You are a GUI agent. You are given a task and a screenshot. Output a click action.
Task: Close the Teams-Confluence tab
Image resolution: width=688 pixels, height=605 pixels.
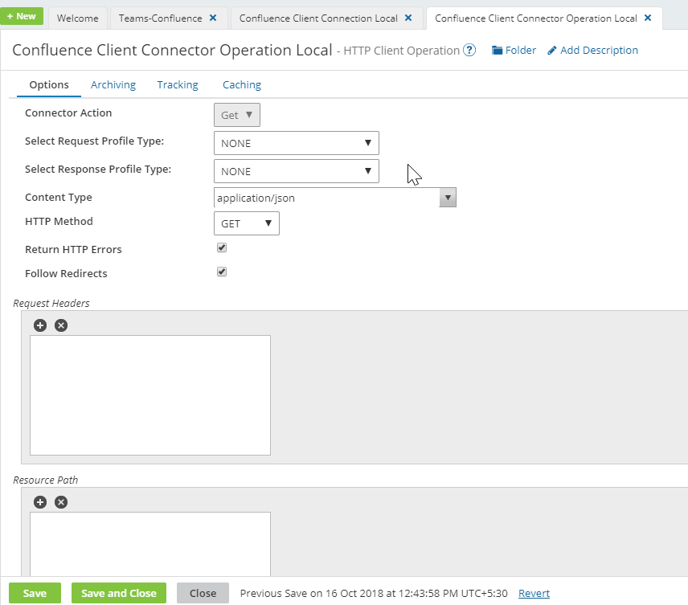pyautogui.click(x=213, y=18)
